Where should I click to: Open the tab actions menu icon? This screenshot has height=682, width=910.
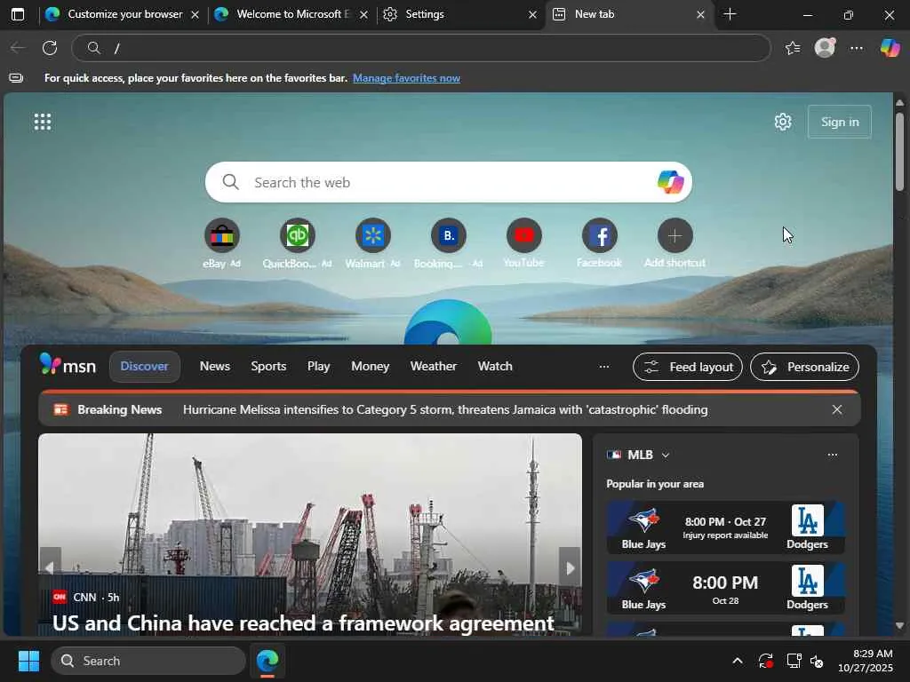pyautogui.click(x=18, y=14)
